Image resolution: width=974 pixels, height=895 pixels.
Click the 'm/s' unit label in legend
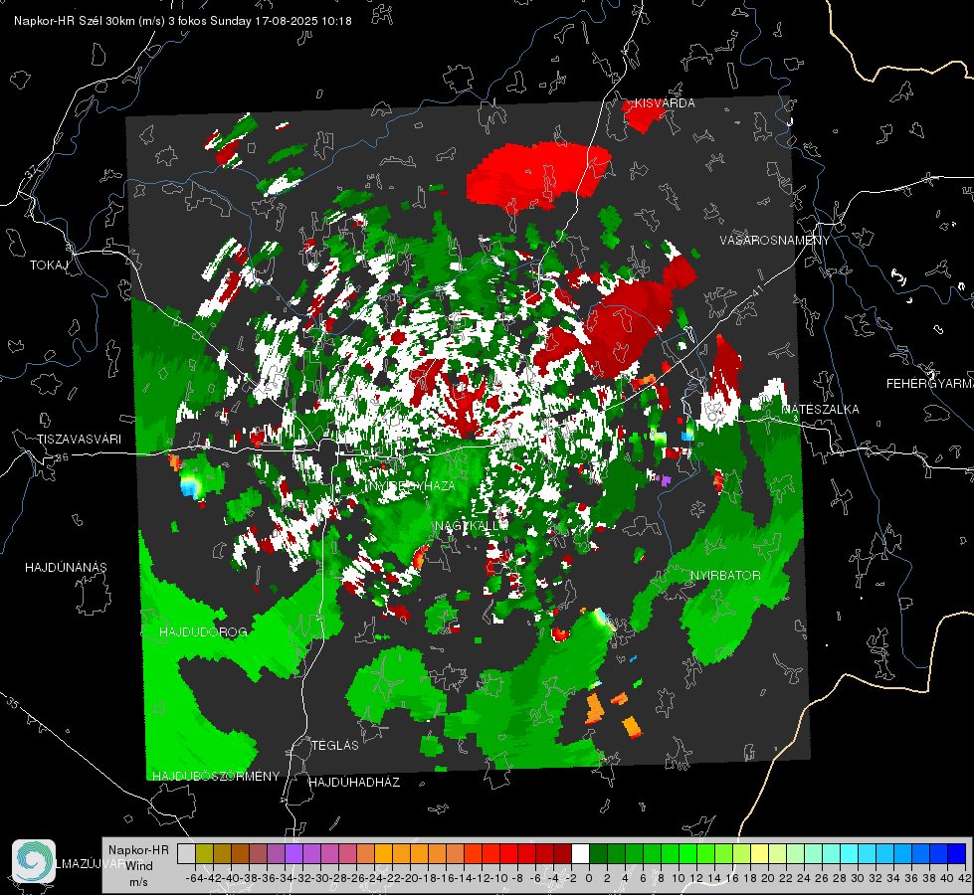tap(138, 882)
